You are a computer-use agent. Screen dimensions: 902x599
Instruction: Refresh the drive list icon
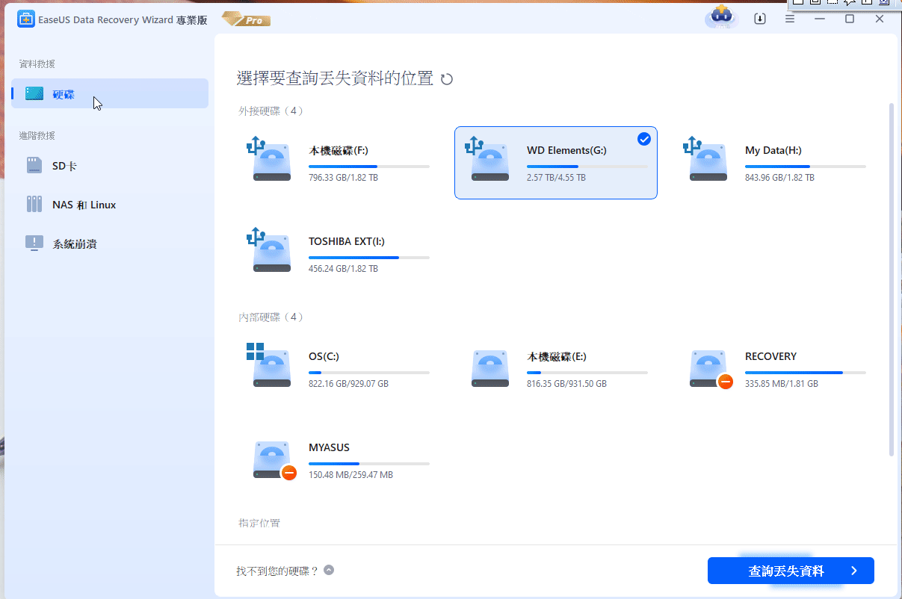[447, 79]
